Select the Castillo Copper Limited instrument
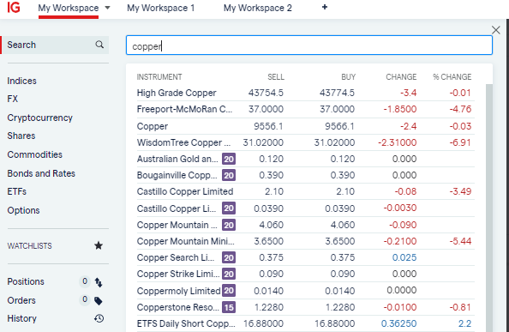 [185, 191]
